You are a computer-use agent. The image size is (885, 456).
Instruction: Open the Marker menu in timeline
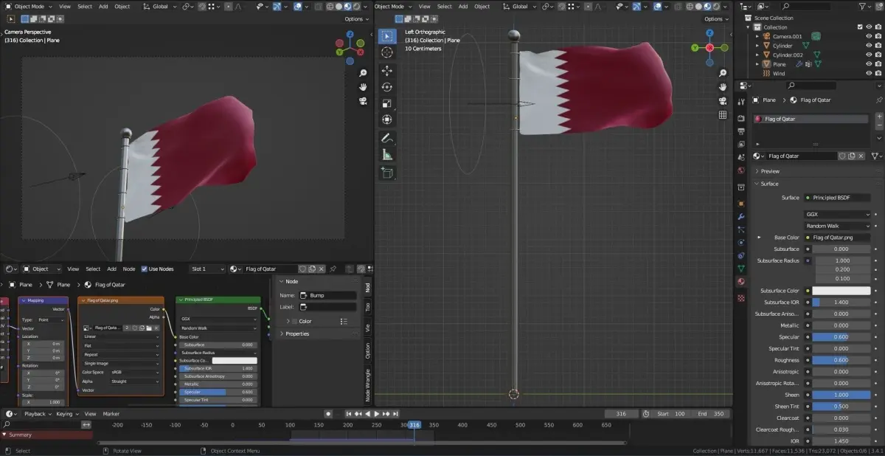click(111, 414)
